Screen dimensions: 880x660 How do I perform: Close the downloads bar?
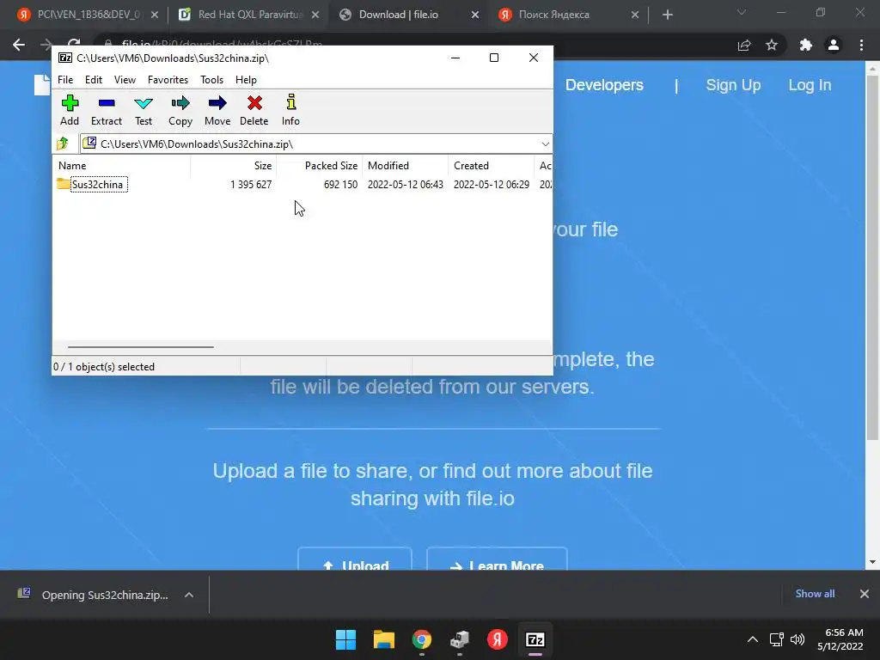(865, 594)
